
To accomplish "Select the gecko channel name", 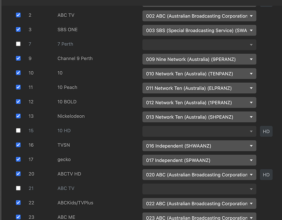I will point(64,160).
